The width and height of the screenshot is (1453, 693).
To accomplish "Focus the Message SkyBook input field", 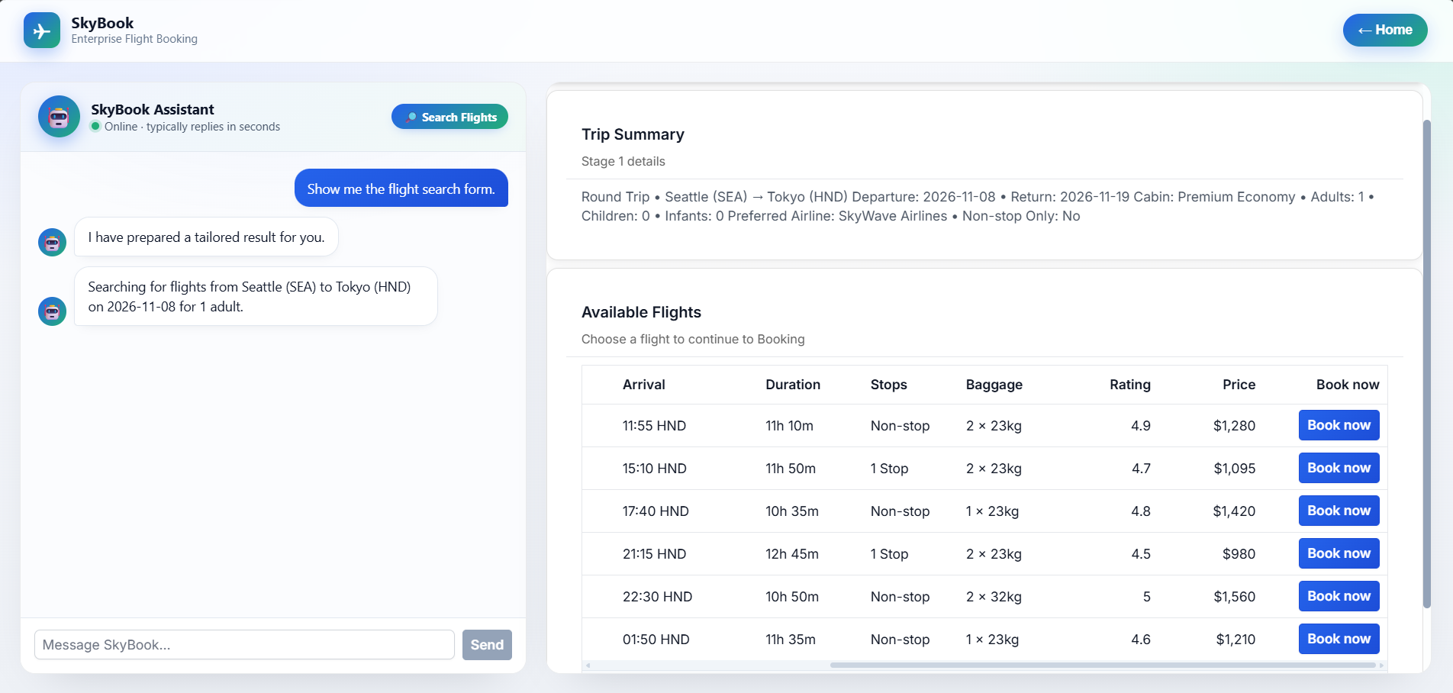I will pos(244,645).
